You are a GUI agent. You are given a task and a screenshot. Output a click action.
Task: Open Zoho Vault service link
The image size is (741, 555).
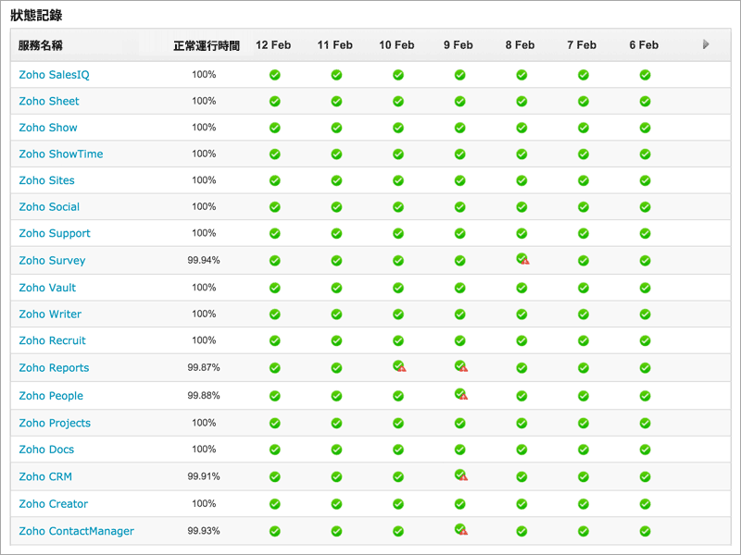pyautogui.click(x=47, y=288)
